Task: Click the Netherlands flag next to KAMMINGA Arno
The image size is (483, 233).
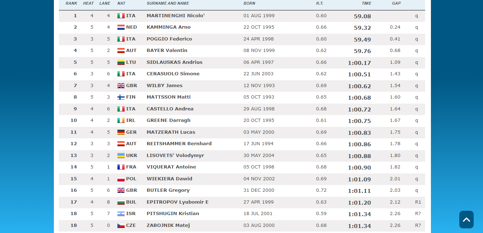Action: (121, 27)
